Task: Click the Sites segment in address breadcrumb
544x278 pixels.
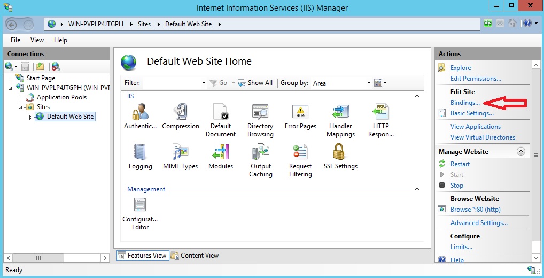Action: tap(144, 24)
